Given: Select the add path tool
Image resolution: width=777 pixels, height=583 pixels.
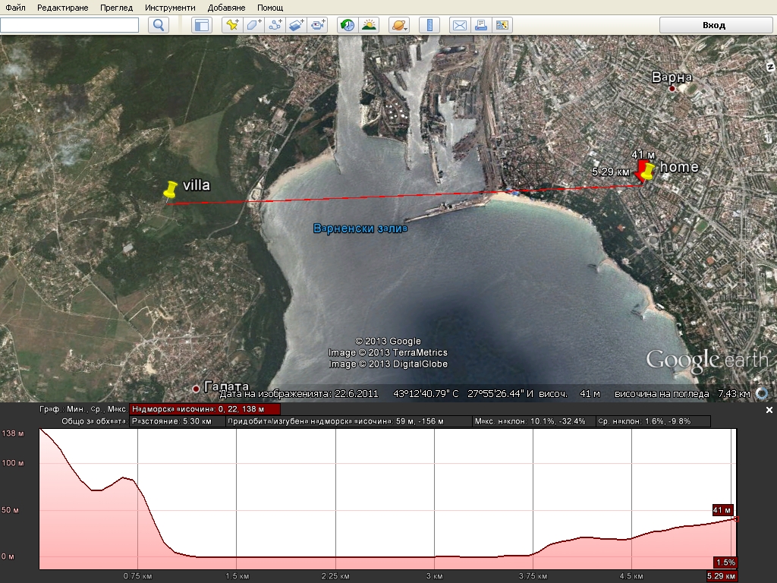Looking at the screenshot, I should point(275,25).
